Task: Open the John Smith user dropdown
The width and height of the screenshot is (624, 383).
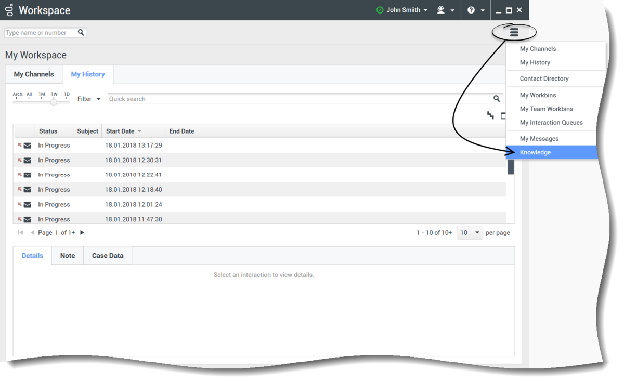Action: [407, 10]
